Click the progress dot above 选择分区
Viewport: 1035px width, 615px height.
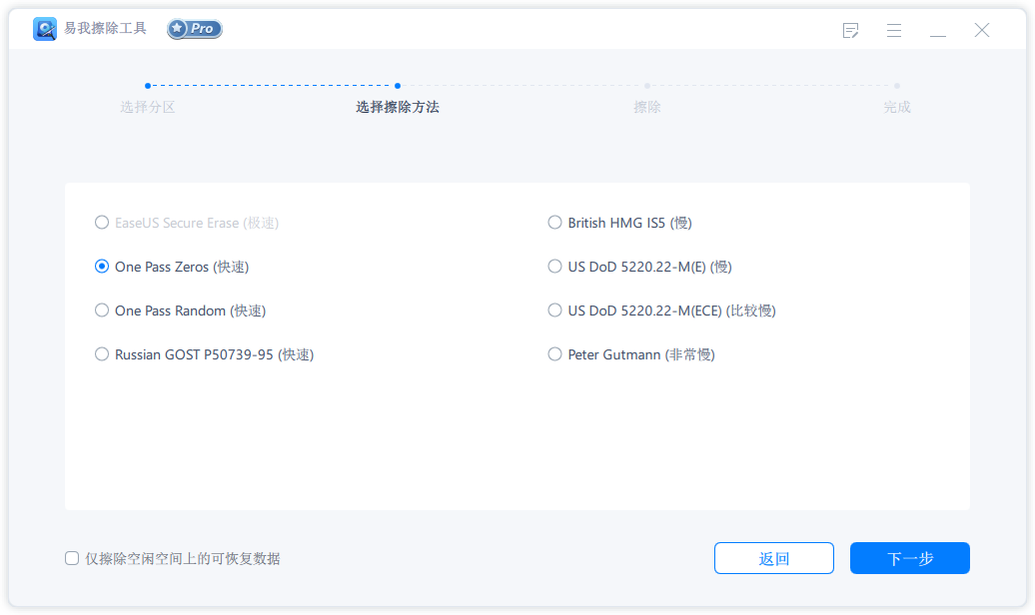pos(148,86)
